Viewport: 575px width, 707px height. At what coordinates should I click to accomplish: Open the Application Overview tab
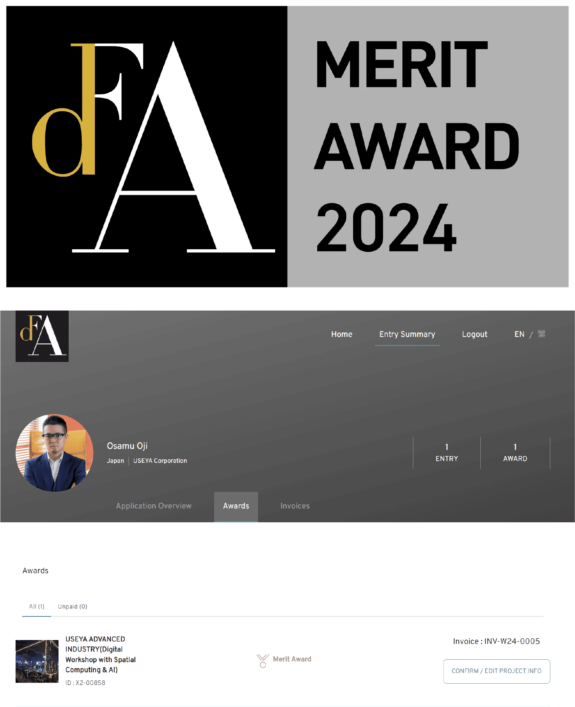pyautogui.click(x=154, y=506)
